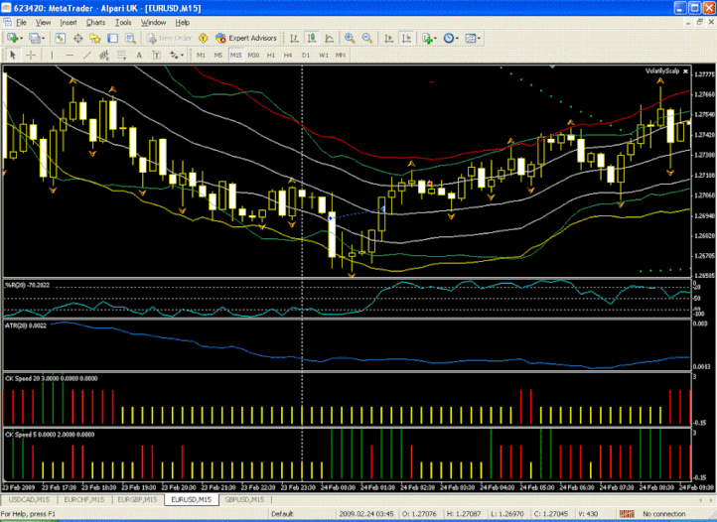717x522 pixels.
Task: Open the Window menu
Action: pyautogui.click(x=153, y=23)
